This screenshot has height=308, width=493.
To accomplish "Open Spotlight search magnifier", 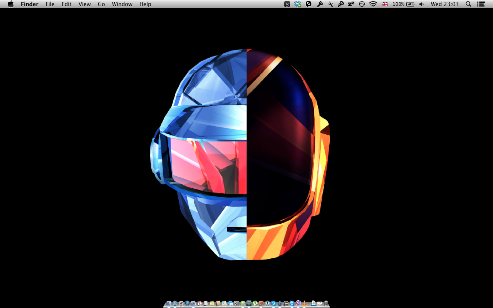I will click(x=468, y=4).
